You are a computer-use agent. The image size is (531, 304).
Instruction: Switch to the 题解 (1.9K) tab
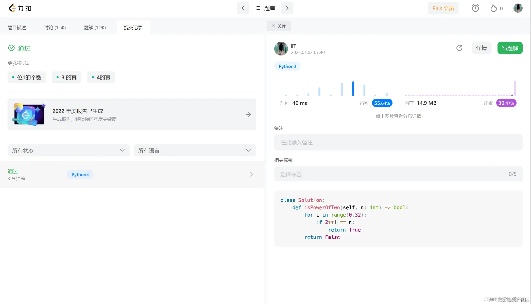[95, 28]
